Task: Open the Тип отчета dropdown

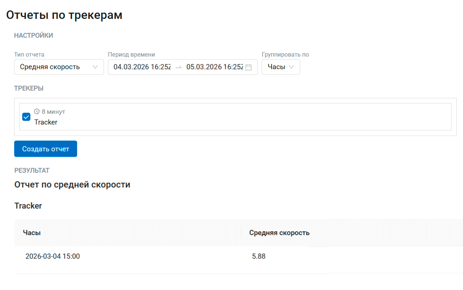Action: 58,67
